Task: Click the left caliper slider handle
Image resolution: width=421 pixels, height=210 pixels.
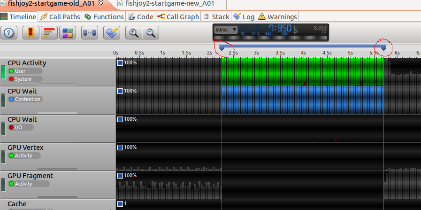Action: pyautogui.click(x=222, y=47)
